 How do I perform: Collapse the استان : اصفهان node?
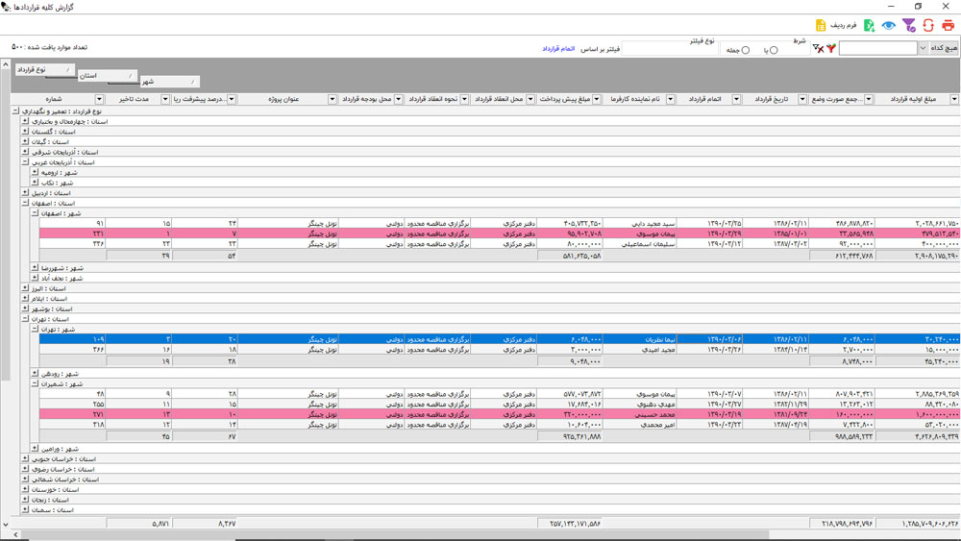pos(25,203)
